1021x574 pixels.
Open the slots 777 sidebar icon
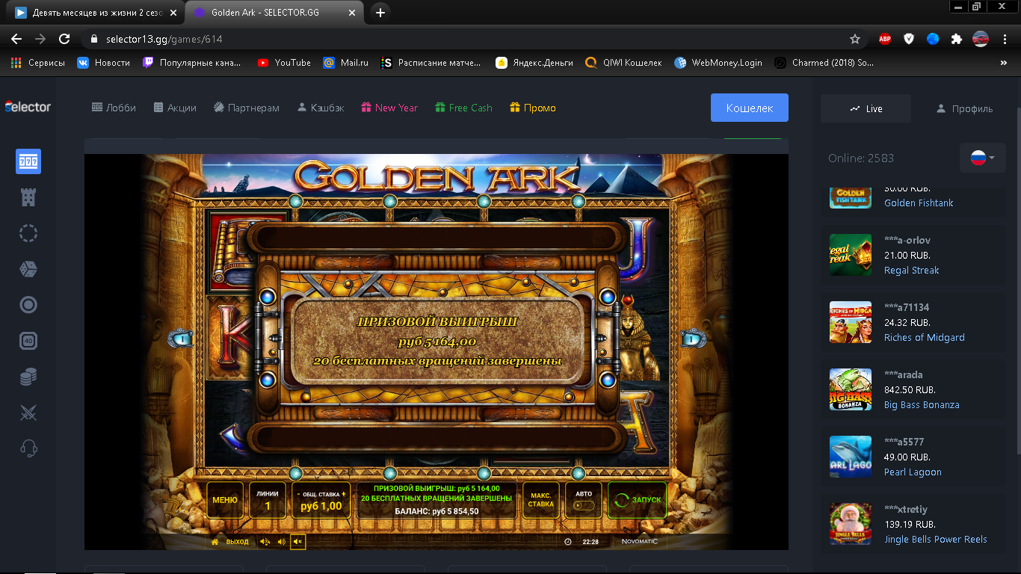point(28,161)
